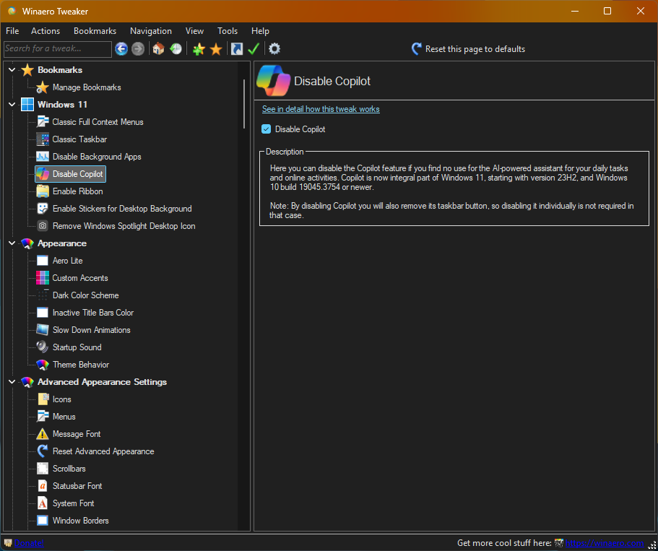Open the Home page via house icon

(x=158, y=49)
